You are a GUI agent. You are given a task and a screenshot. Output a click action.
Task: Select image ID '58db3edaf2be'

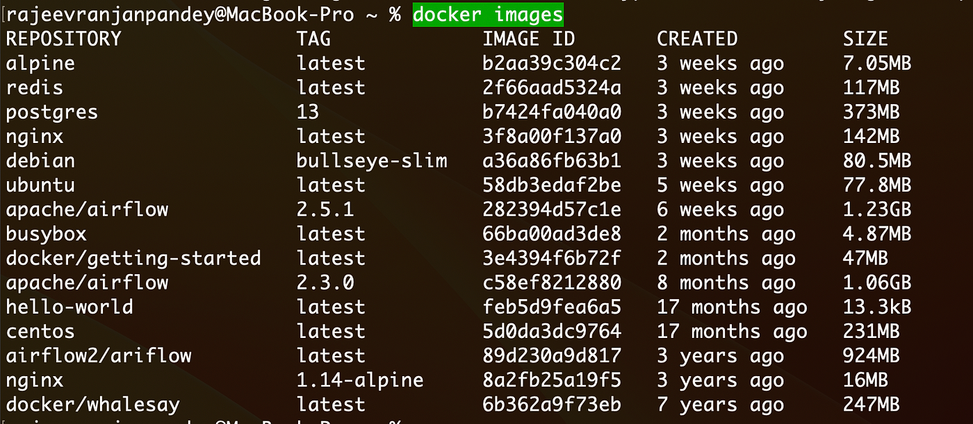click(x=552, y=185)
